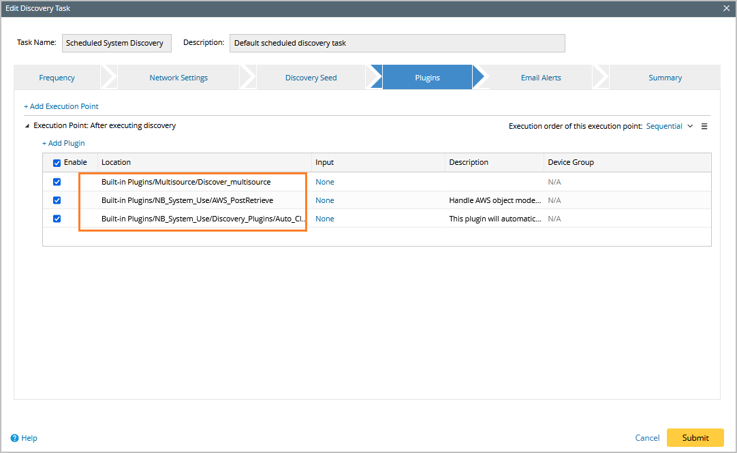Click the Description input field
The image size is (737, 453).
tap(397, 43)
